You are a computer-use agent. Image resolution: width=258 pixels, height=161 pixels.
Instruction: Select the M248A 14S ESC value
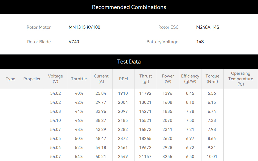(208, 27)
